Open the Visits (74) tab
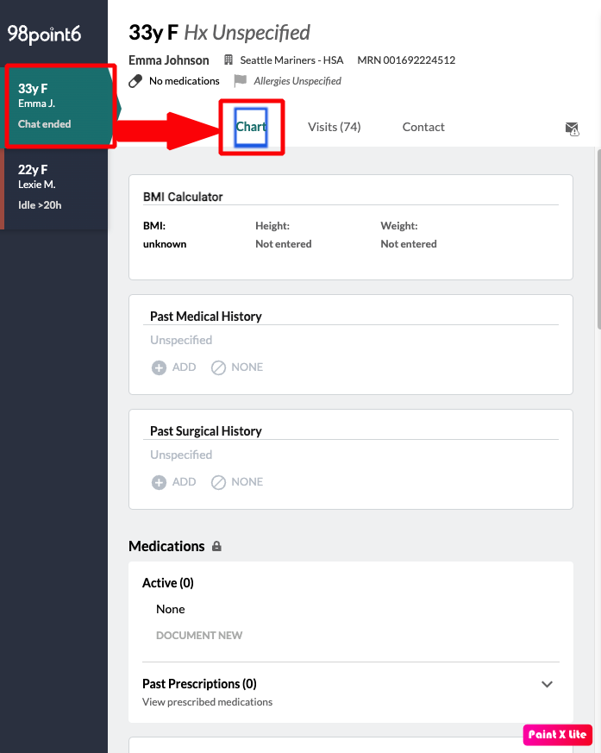The image size is (601, 753). pos(334,127)
